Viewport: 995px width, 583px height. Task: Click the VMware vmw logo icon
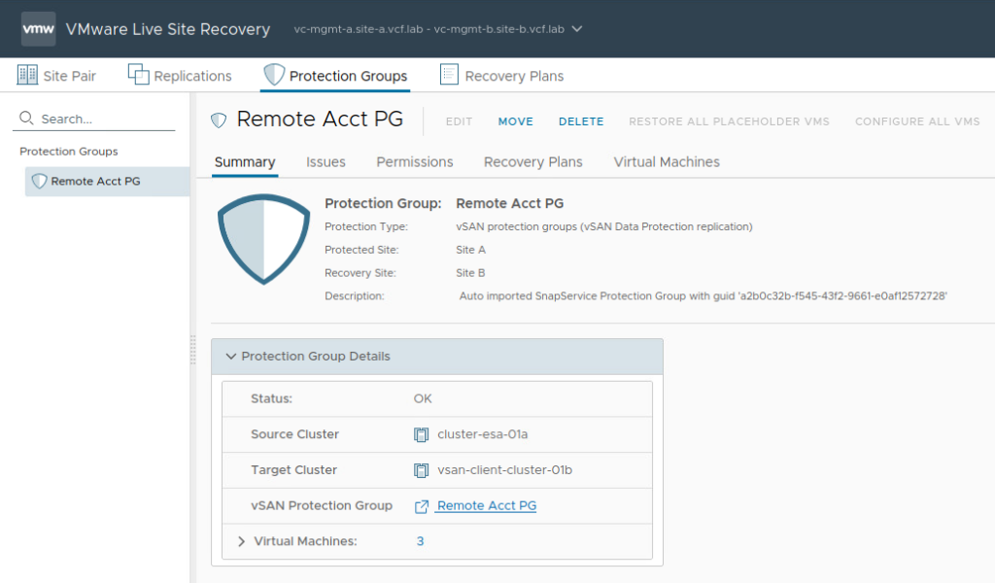[x=38, y=29]
